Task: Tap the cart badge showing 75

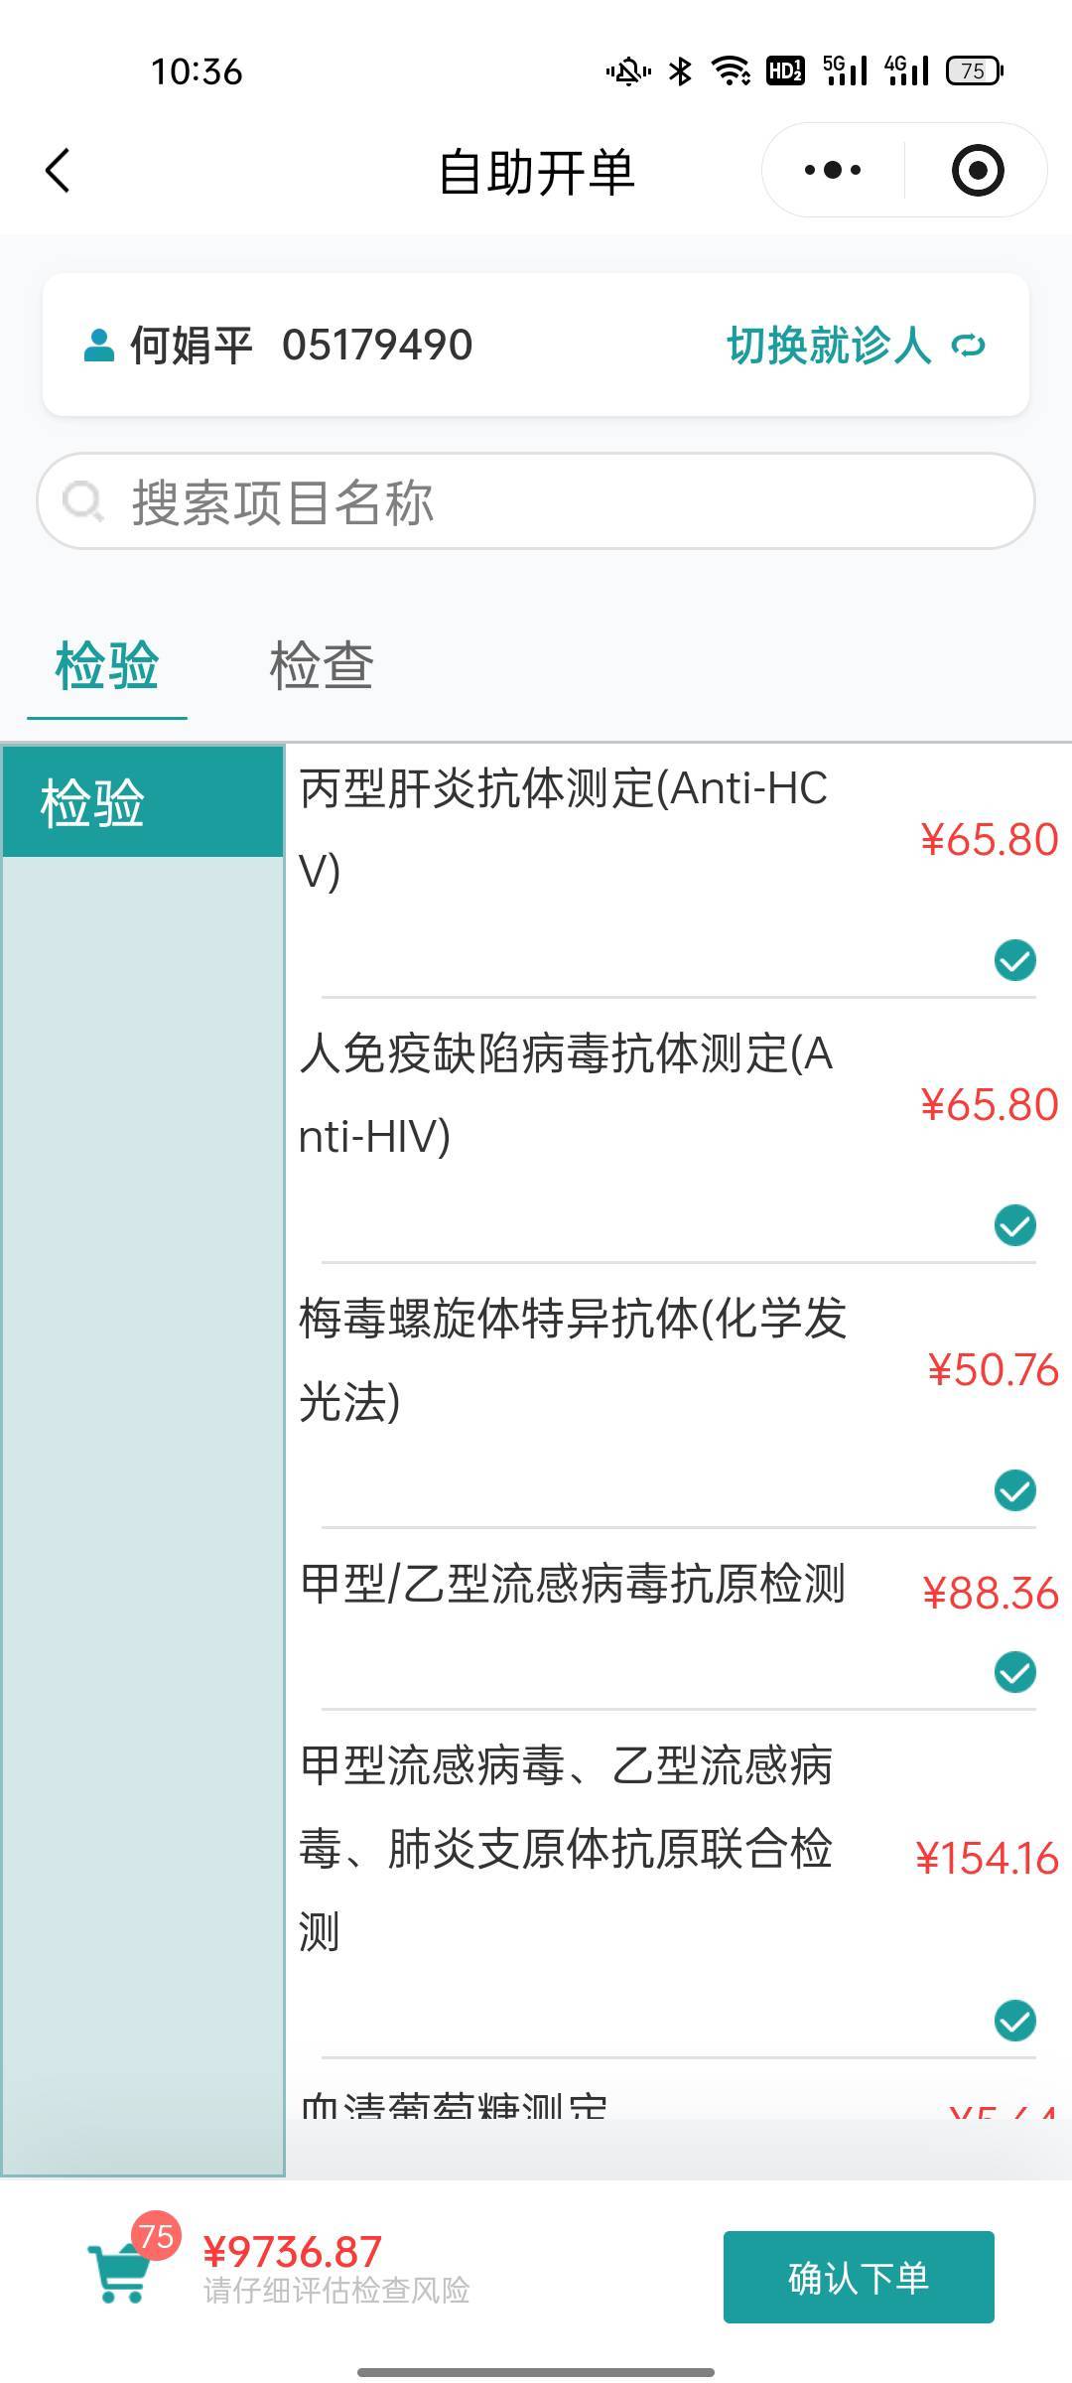Action: (x=156, y=2237)
